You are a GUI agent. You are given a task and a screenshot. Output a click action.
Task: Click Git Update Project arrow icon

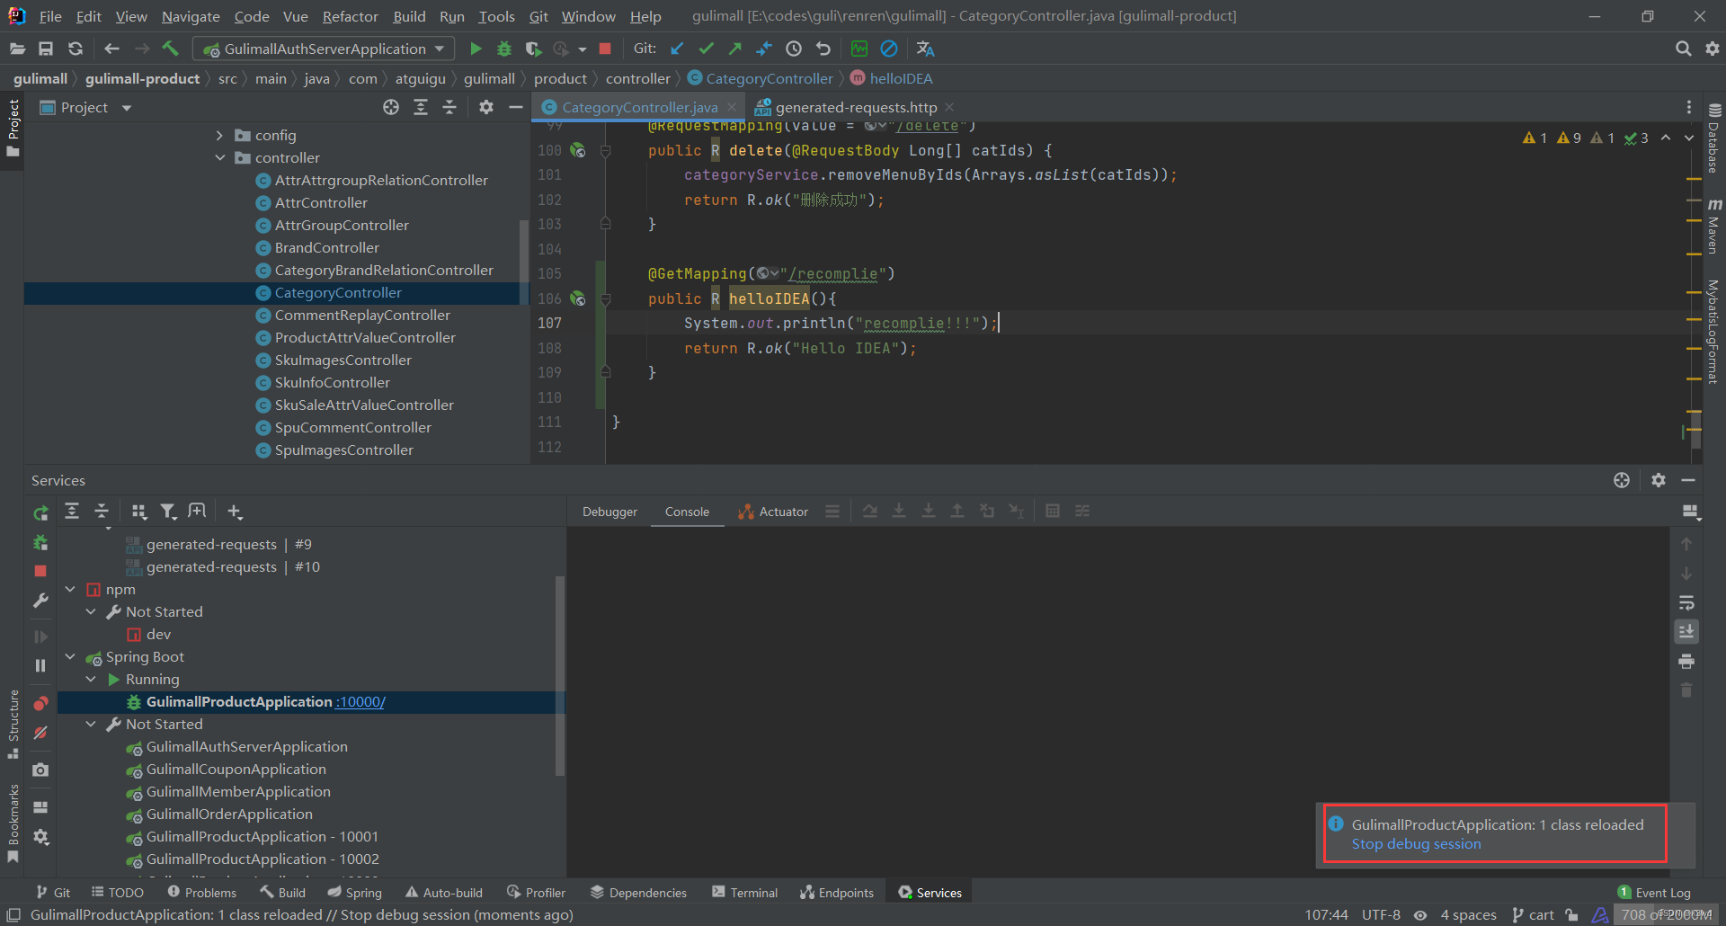(677, 49)
